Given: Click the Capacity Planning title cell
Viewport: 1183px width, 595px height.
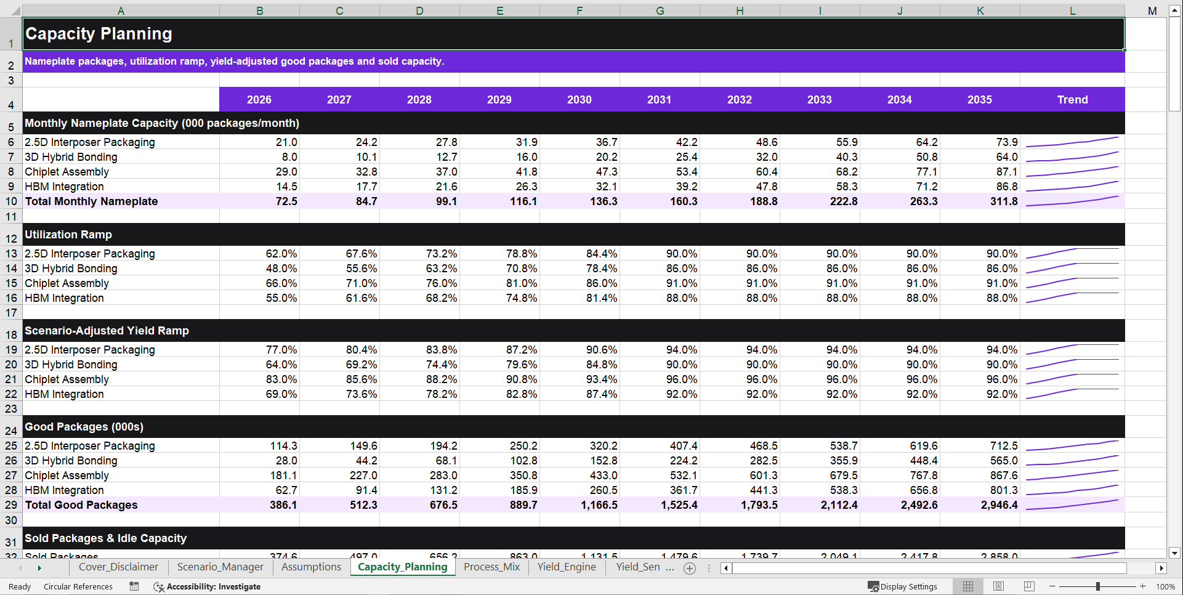Looking at the screenshot, I should pos(573,34).
